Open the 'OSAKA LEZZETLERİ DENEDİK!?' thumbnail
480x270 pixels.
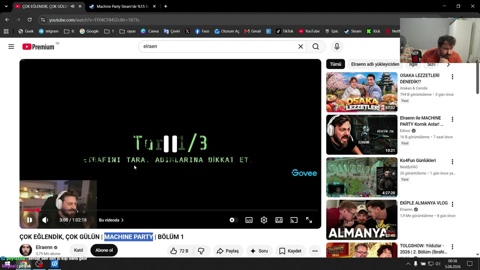pos(362,92)
